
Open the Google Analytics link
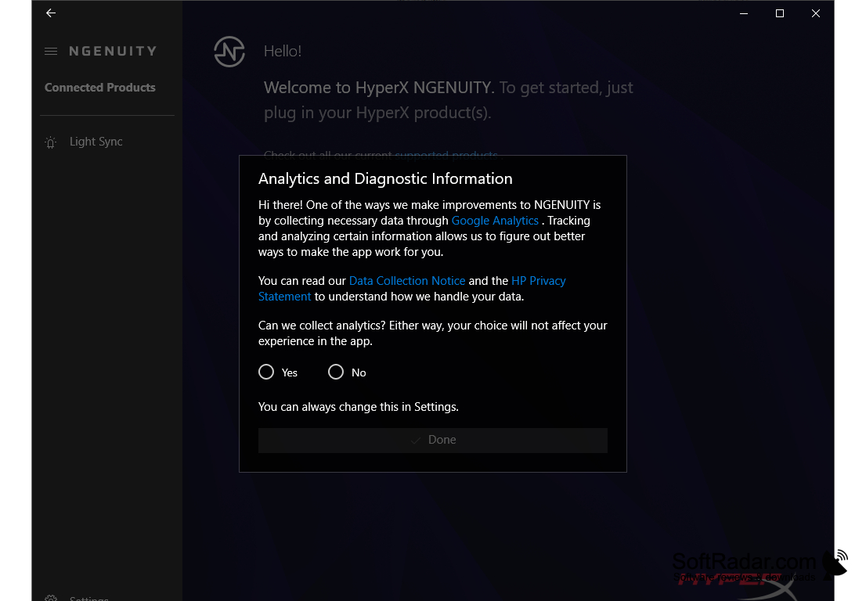495,220
